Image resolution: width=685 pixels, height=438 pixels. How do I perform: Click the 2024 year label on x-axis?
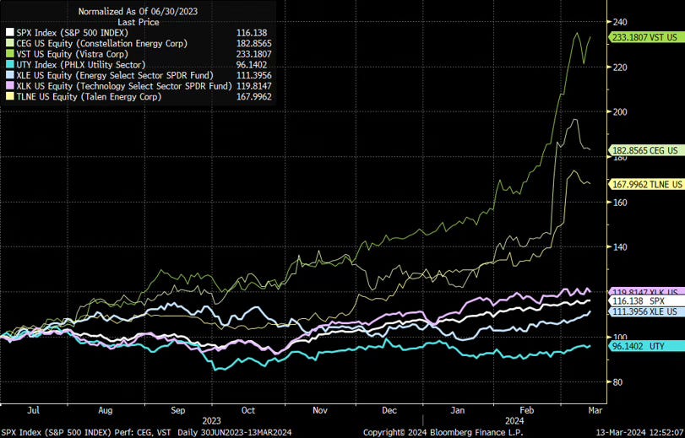(514, 421)
